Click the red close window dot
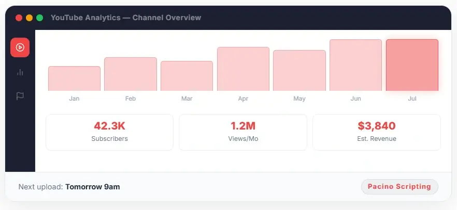This screenshot has height=210, width=457. [x=19, y=18]
